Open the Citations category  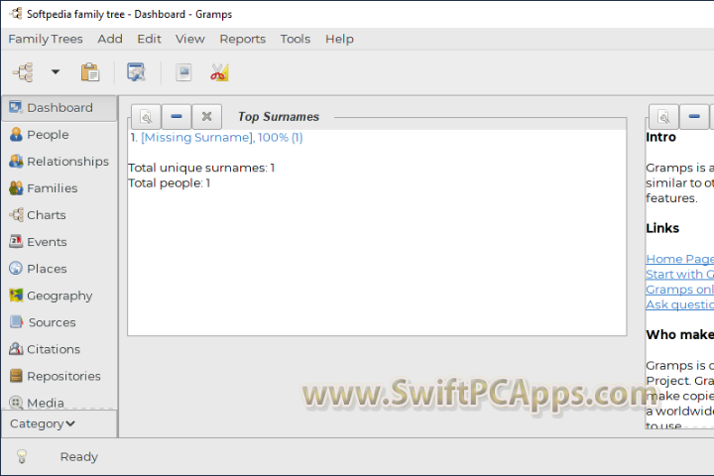pos(59,349)
